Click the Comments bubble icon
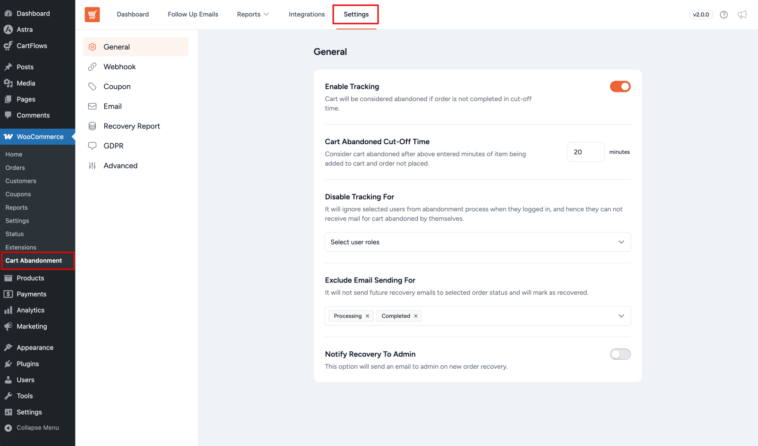The image size is (758, 446). point(8,116)
